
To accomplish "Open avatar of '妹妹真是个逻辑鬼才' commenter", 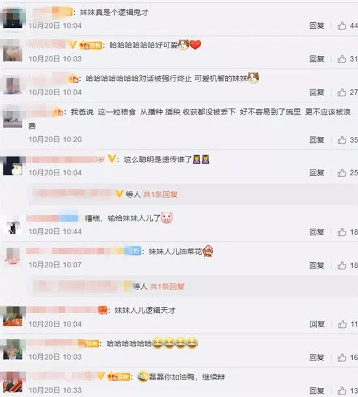I will [13, 18].
